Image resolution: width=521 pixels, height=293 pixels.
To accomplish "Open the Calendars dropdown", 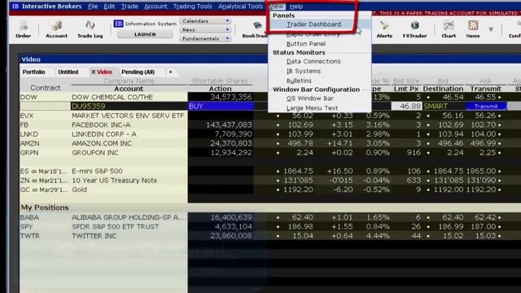I will click(x=205, y=21).
